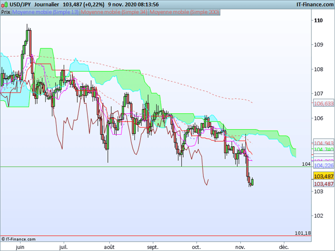Click the 103 price axis label

[x=318, y=191]
